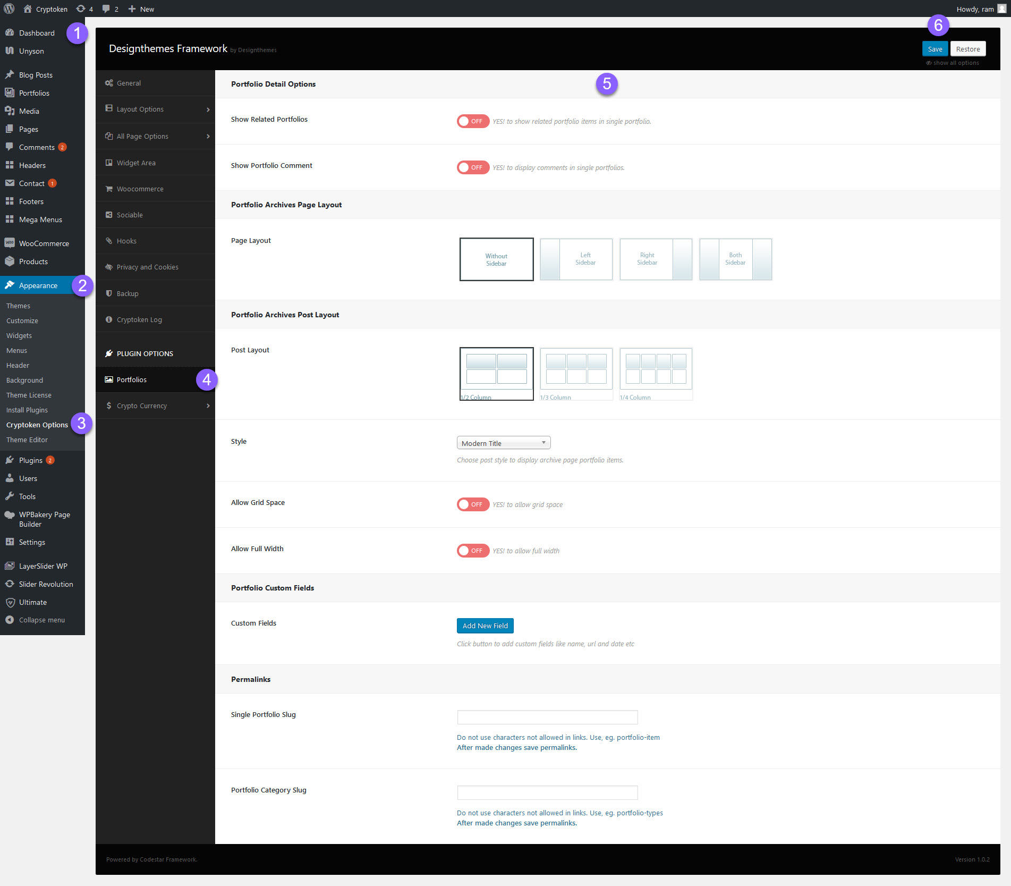1011x886 pixels.
Task: Click the Products box icon
Action: click(10, 261)
